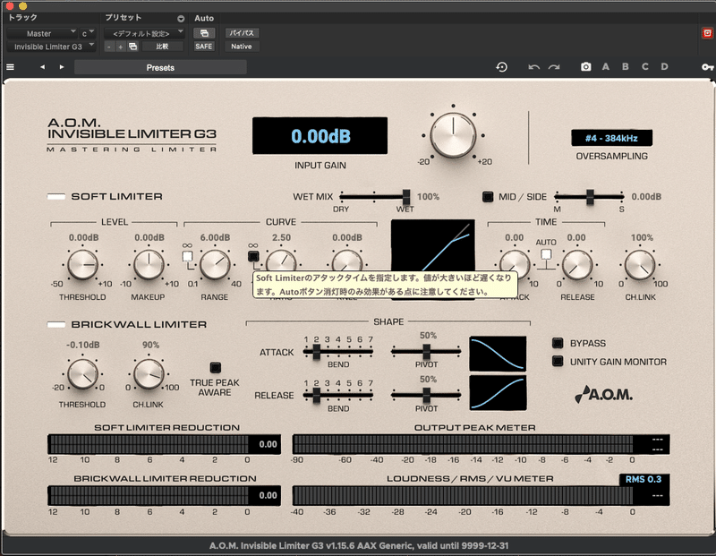Click the Release PIVOT slider handle

click(x=426, y=395)
